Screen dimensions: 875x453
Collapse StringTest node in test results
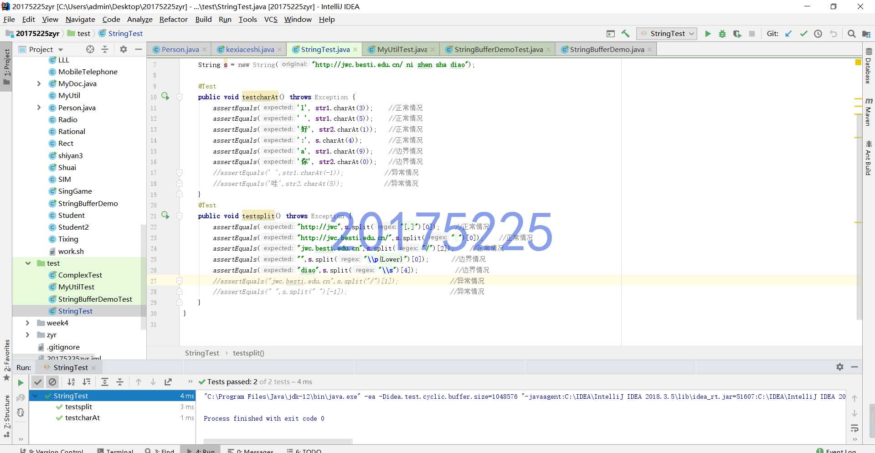(x=35, y=396)
